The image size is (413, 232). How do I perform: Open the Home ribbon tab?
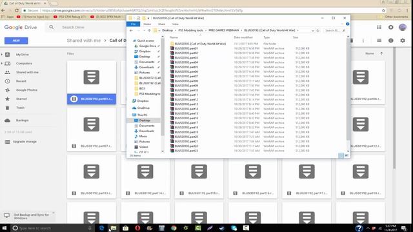147,24
